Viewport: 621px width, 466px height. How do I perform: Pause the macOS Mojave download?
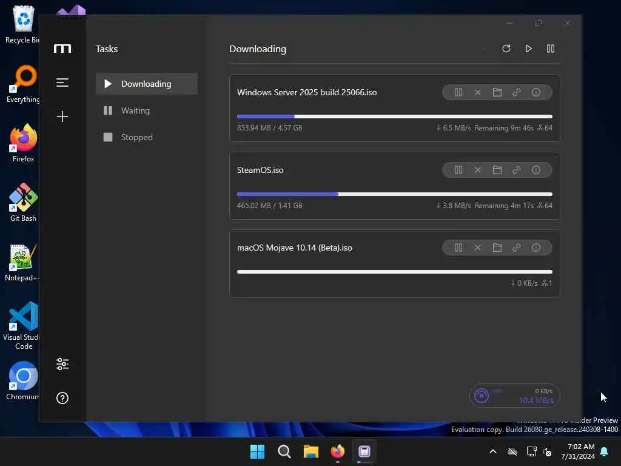tap(458, 248)
